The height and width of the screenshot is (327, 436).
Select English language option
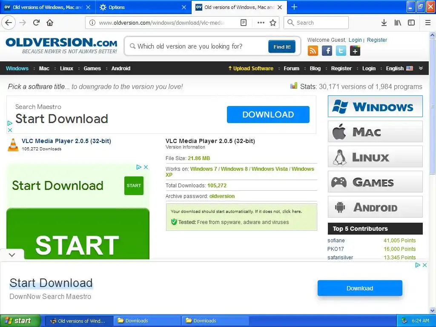click(x=399, y=69)
